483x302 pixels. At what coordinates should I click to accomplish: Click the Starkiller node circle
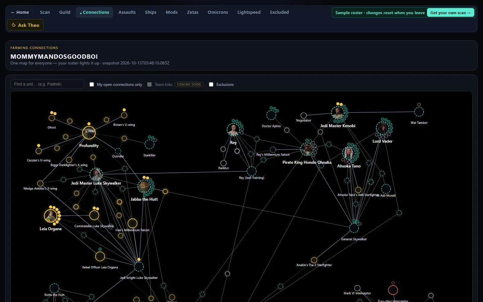149,144
